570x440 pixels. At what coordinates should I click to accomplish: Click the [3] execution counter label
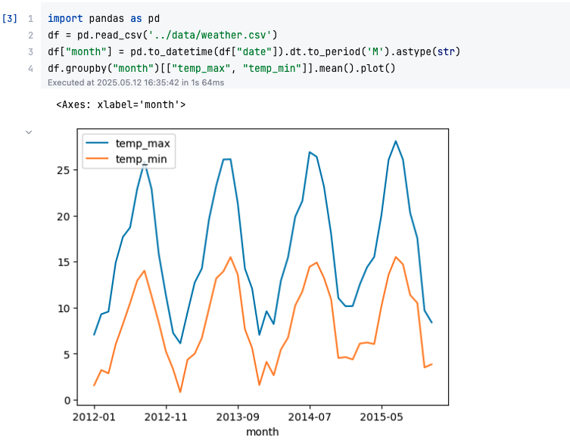pyautogui.click(x=9, y=18)
